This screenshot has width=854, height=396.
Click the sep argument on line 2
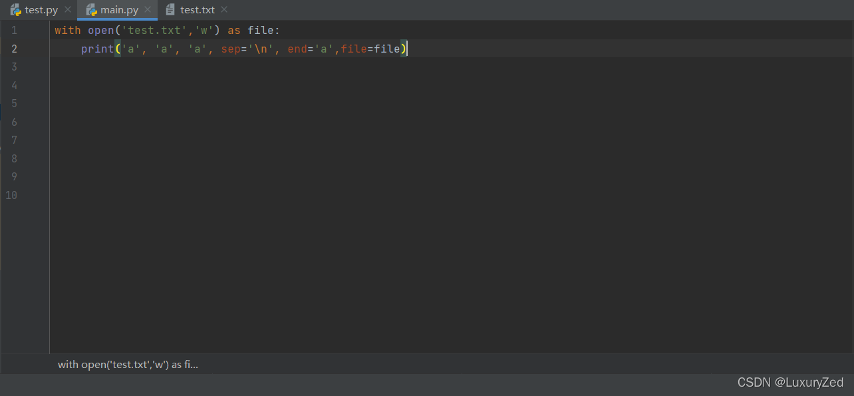pos(247,49)
